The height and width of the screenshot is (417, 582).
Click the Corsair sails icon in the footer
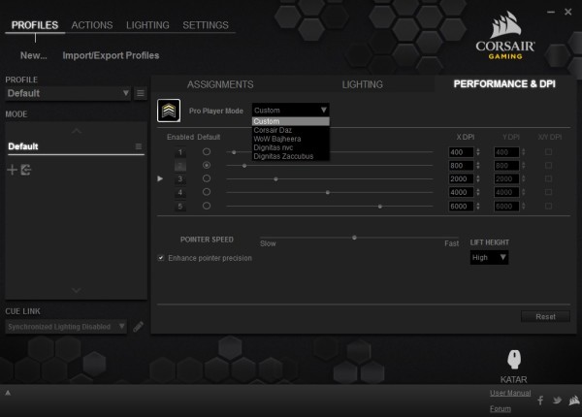(574, 401)
